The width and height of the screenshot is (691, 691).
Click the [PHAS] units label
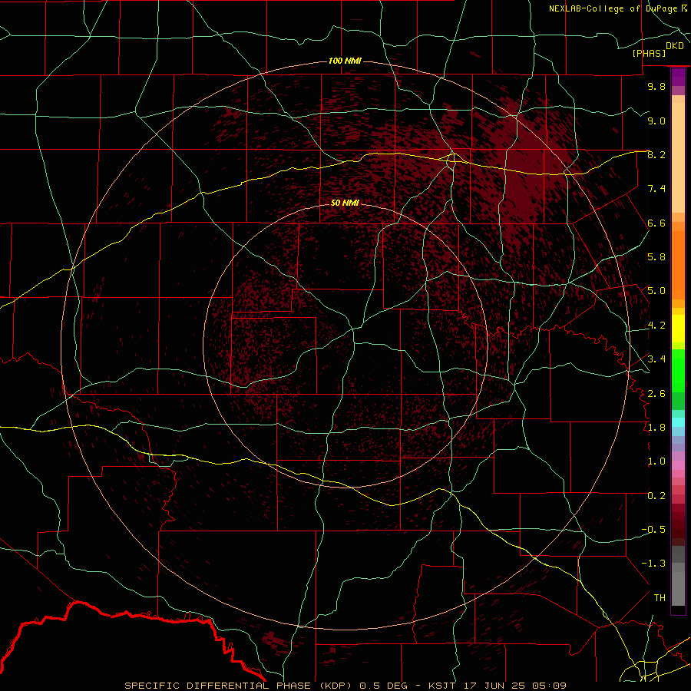point(649,53)
